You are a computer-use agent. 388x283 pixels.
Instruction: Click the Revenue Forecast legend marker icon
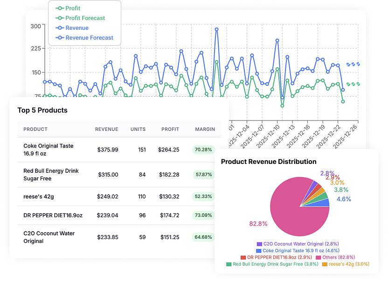60,38
